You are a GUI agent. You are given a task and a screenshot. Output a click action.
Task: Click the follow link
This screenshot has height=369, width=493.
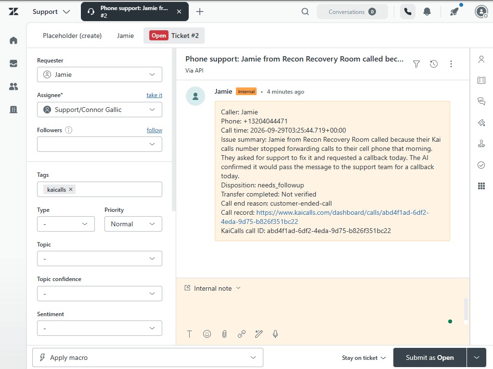pos(155,130)
